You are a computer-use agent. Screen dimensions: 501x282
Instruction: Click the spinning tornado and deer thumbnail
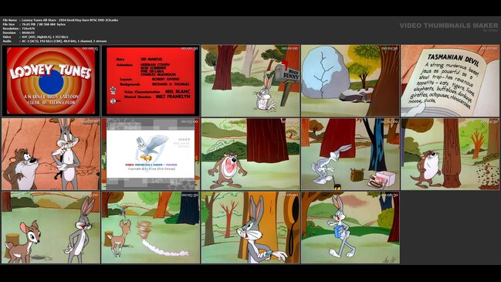pos(151,228)
